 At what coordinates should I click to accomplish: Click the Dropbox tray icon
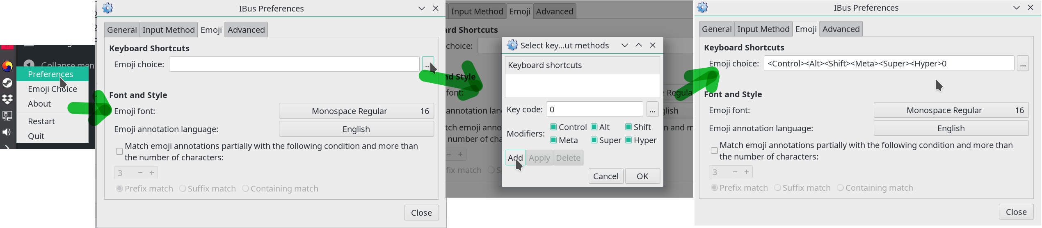coord(7,99)
